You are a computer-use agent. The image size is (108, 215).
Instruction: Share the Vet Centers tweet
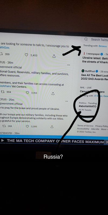53,94
